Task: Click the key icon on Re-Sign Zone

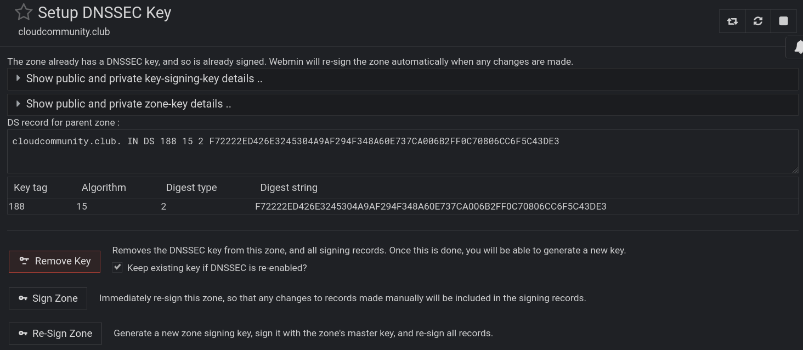Action: coord(23,333)
